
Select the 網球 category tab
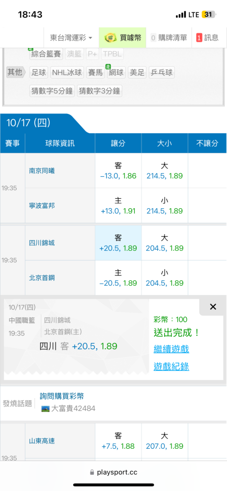pyautogui.click(x=116, y=73)
